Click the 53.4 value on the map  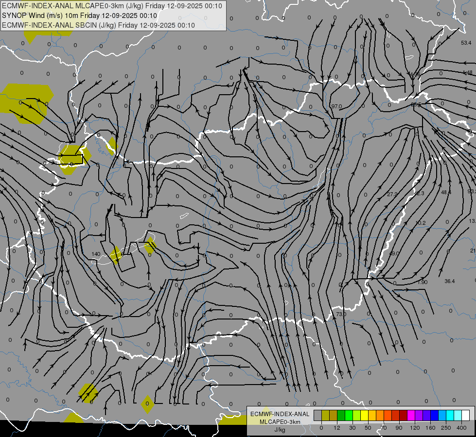click(466, 43)
